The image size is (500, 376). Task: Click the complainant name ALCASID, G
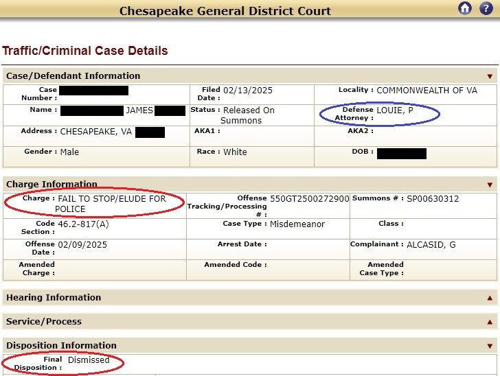(x=431, y=245)
